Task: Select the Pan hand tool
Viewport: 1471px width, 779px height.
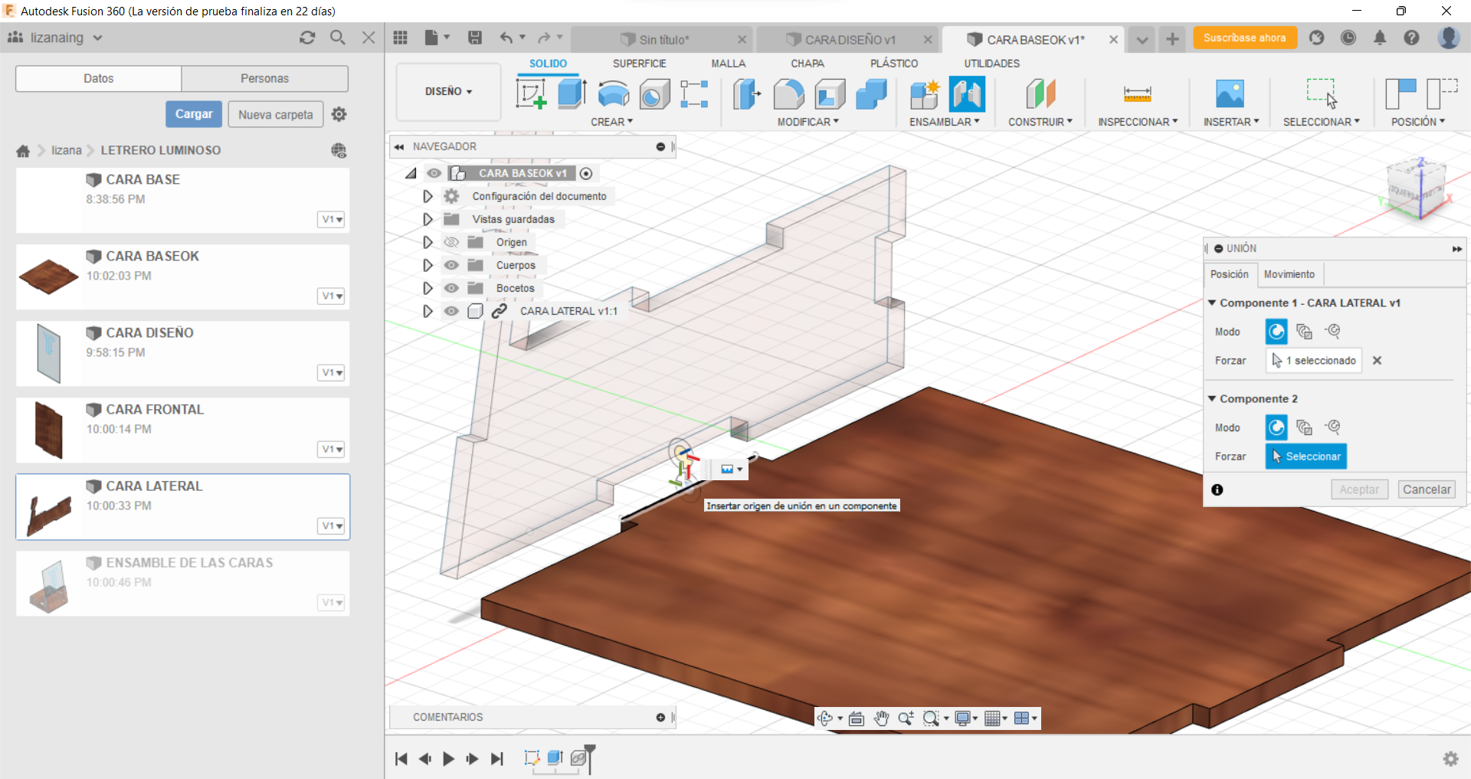Action: coord(881,718)
